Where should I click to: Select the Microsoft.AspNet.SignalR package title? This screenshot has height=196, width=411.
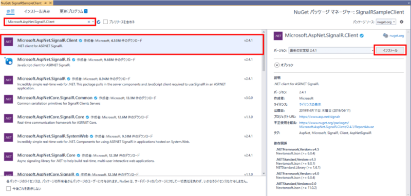coord(42,79)
